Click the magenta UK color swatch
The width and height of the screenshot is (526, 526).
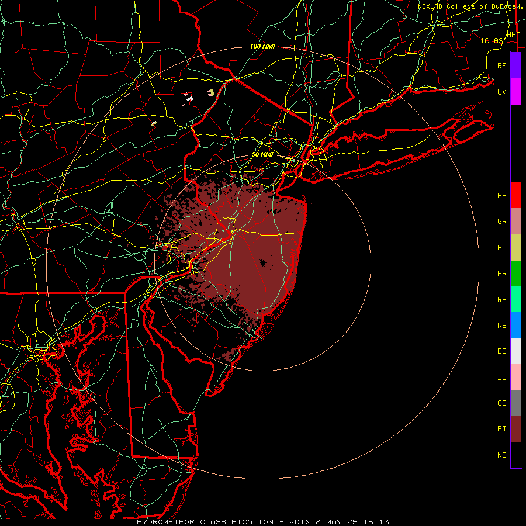click(x=516, y=92)
